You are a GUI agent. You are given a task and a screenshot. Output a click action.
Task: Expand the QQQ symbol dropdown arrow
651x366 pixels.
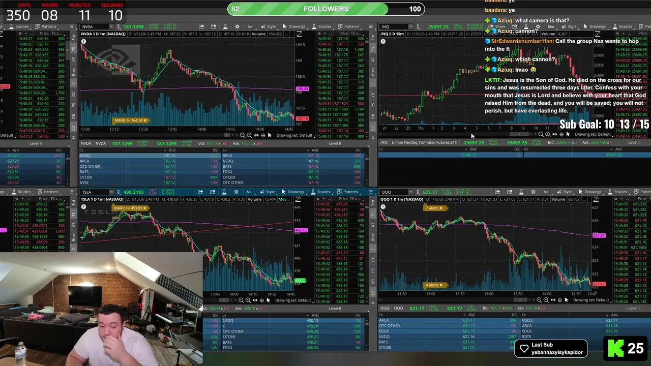(410, 192)
